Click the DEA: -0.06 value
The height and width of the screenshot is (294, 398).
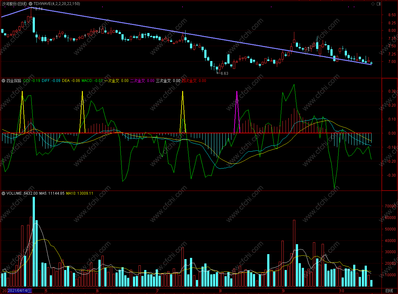click(71, 81)
